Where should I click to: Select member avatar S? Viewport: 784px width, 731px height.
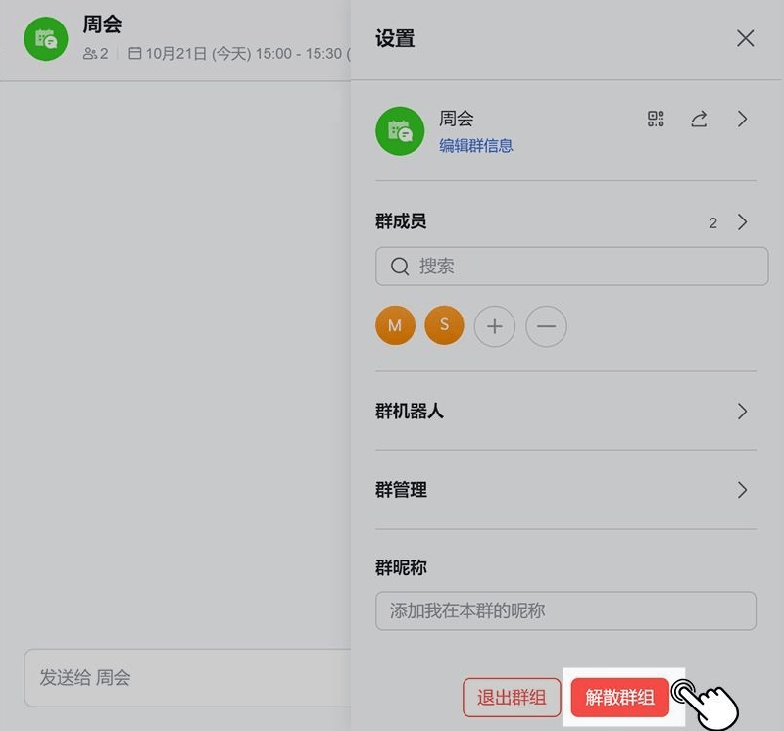click(444, 325)
